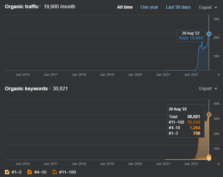This screenshot has width=223, height=177.
Task: Toggle the #4–10 keywords checkbox
Action: [30, 172]
